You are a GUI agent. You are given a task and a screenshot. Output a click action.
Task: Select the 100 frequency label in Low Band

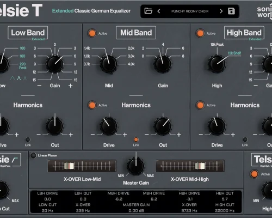point(22,49)
